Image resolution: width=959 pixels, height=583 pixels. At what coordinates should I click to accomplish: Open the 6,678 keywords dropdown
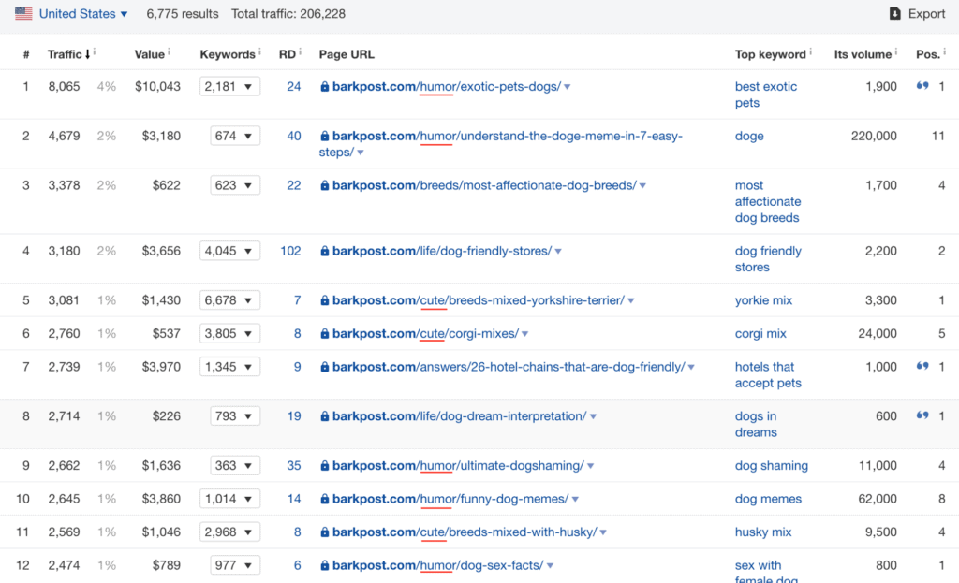[229, 300]
